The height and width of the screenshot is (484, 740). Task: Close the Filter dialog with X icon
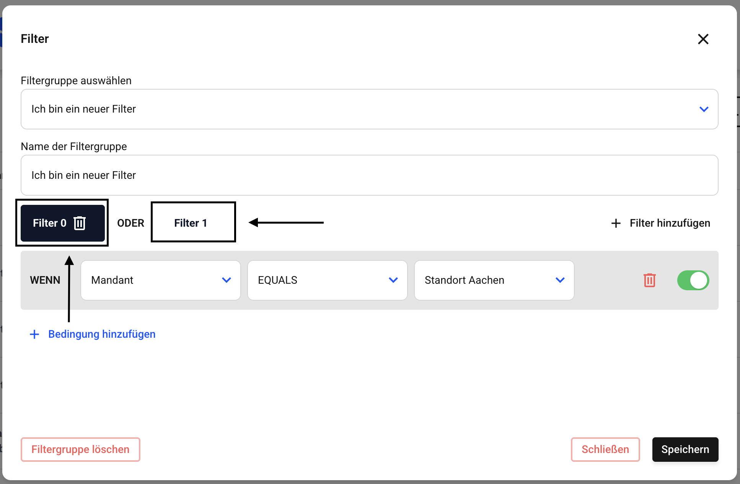point(703,39)
